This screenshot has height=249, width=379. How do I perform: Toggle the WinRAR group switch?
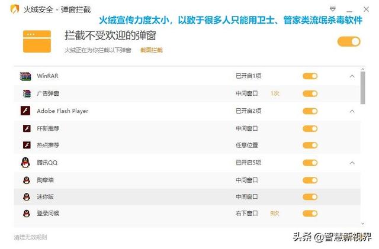310,76
